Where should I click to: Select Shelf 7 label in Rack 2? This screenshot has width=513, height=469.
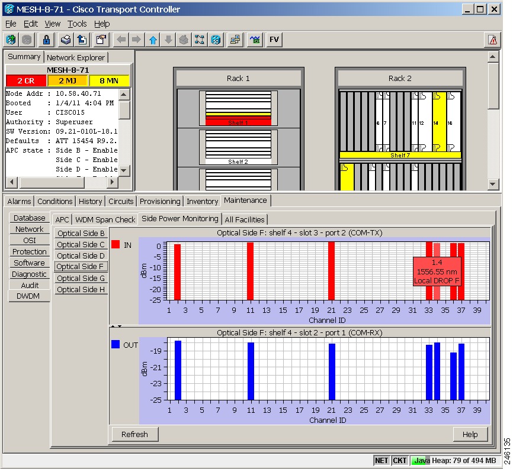point(400,155)
